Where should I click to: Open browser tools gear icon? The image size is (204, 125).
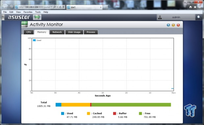pyautogui.click(x=200, y=7)
